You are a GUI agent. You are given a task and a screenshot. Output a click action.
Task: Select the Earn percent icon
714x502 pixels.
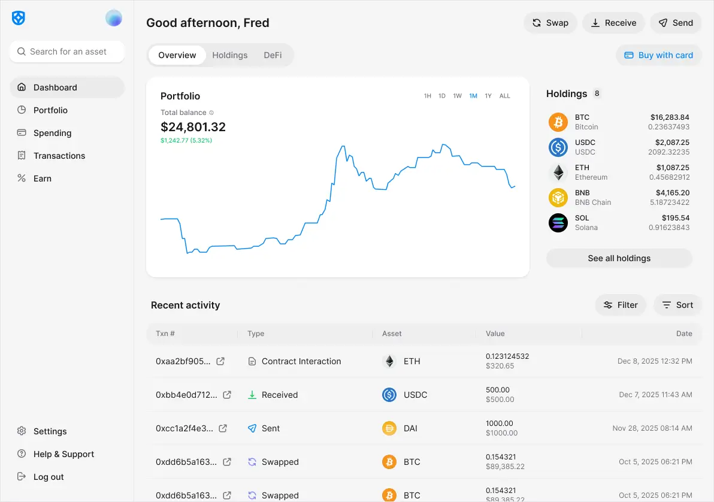(x=22, y=178)
